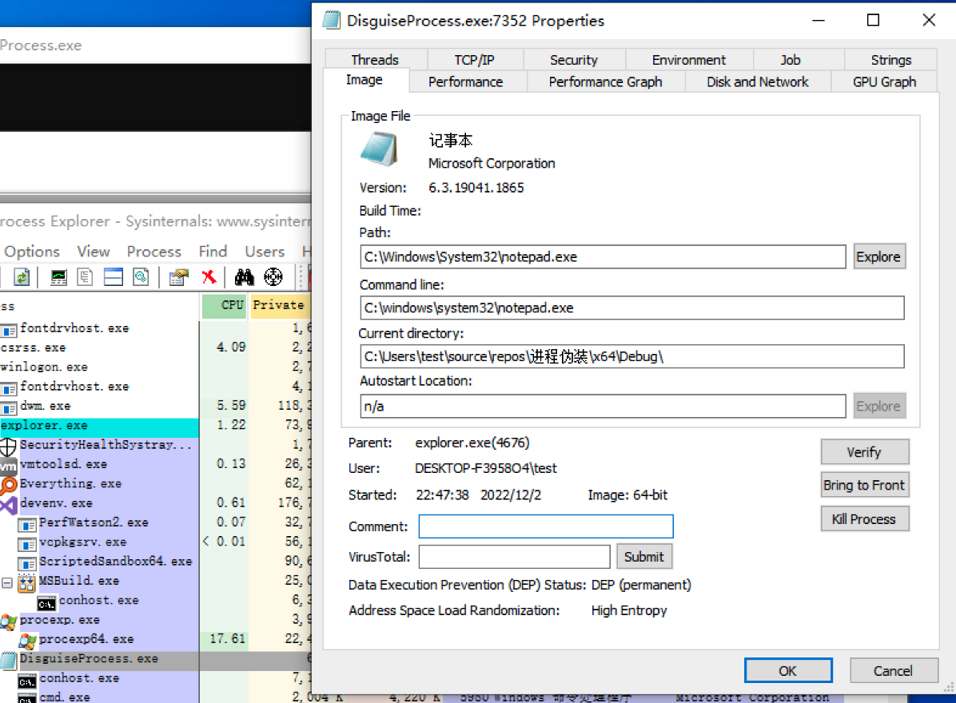
Task: Select the winlogon.exe process name
Action: (x=44, y=367)
